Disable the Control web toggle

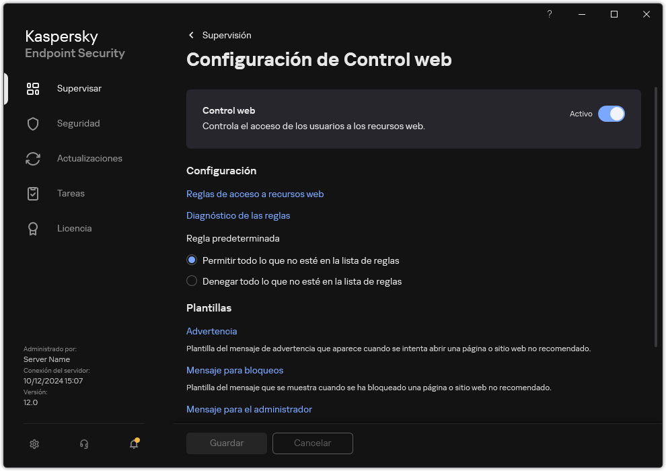612,114
